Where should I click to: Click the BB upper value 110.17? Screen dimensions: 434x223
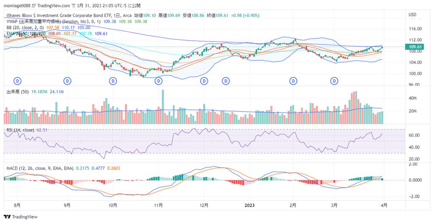pos(68,27)
